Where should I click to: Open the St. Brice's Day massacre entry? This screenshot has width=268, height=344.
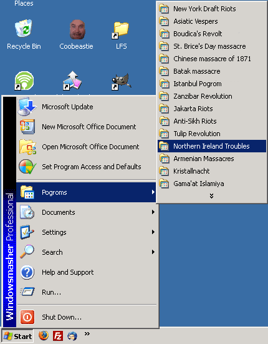pos(212,46)
